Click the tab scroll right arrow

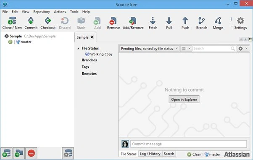click(x=245, y=39)
